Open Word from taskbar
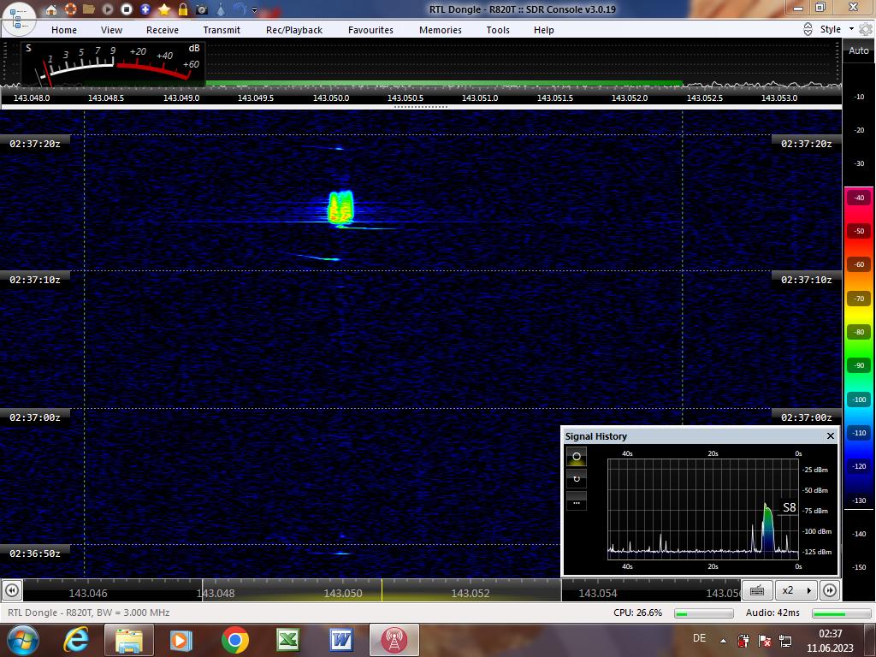The image size is (876, 657). 340,640
